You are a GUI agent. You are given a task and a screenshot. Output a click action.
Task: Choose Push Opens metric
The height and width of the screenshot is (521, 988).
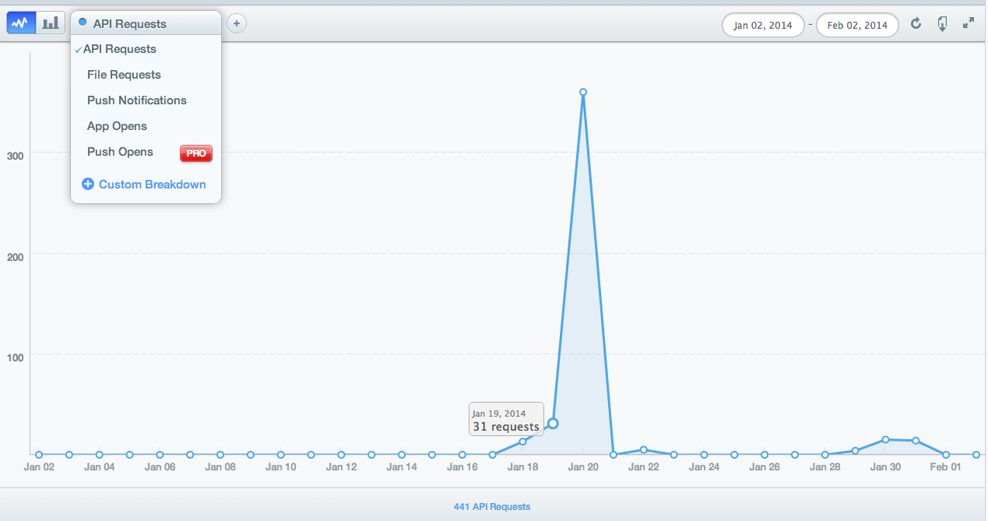(x=120, y=152)
